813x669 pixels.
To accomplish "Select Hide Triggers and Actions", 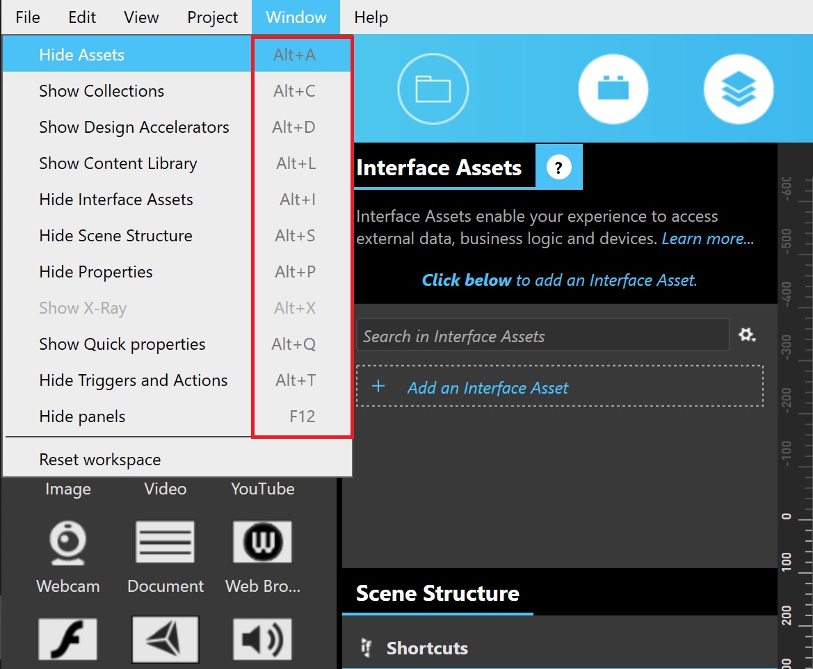I will click(177, 380).
